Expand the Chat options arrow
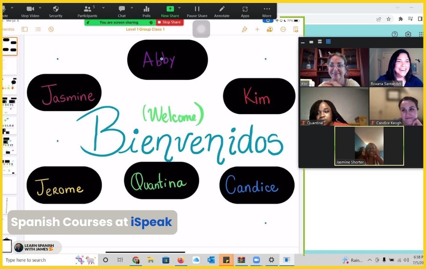Image resolution: width=426 pixels, height=269 pixels. pyautogui.click(x=132, y=7)
